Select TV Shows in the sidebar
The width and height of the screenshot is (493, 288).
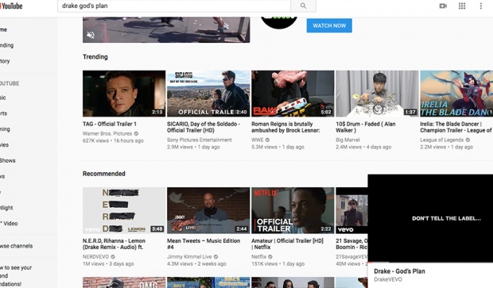click(7, 160)
